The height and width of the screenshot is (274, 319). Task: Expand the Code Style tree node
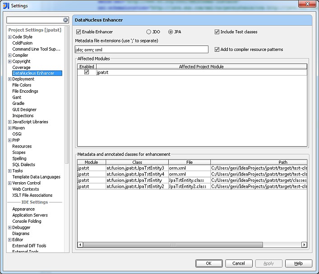pos(9,37)
